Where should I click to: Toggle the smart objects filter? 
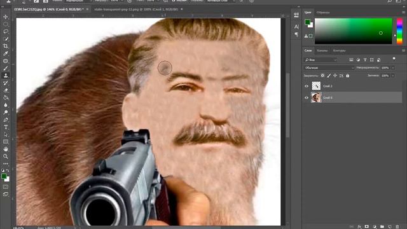pyautogui.click(x=379, y=60)
